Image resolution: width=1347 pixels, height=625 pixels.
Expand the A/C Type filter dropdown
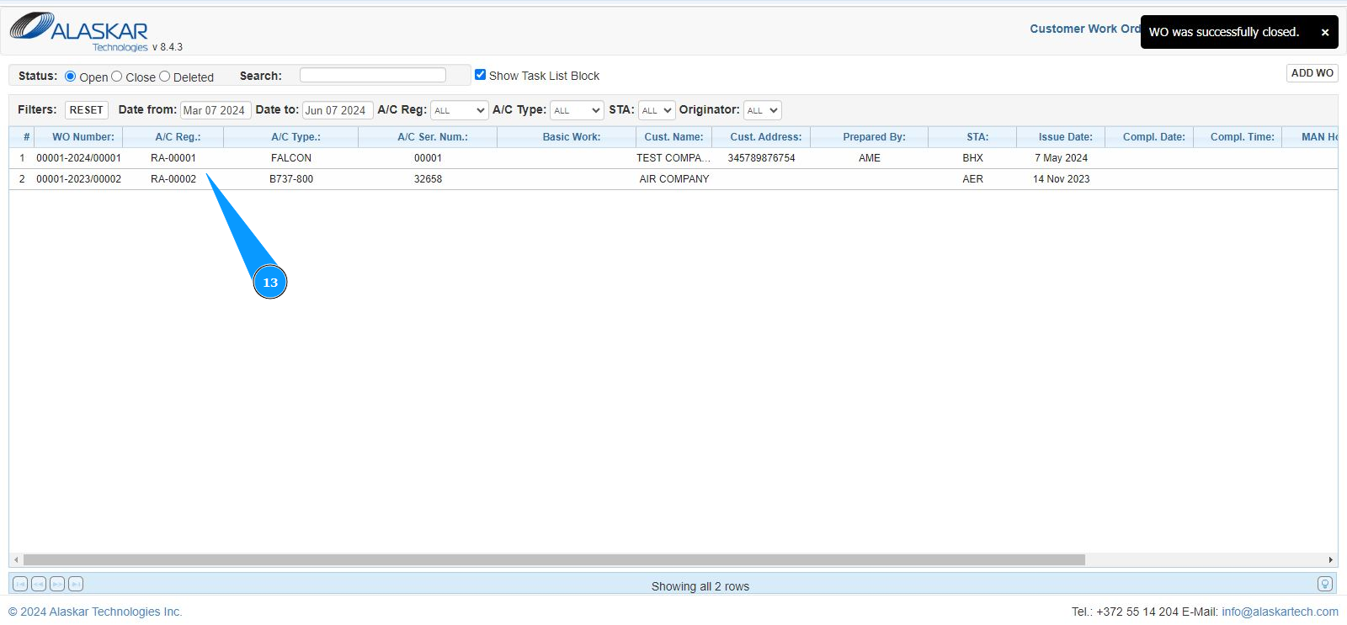click(577, 110)
